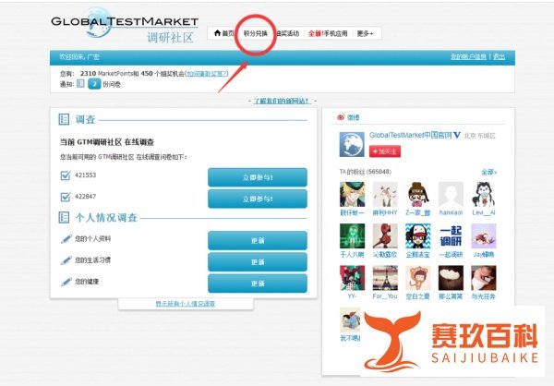Viewport: 554px width, 386px height.
Task: Click 立即参与 button for survey 422847
Action: 258,199
